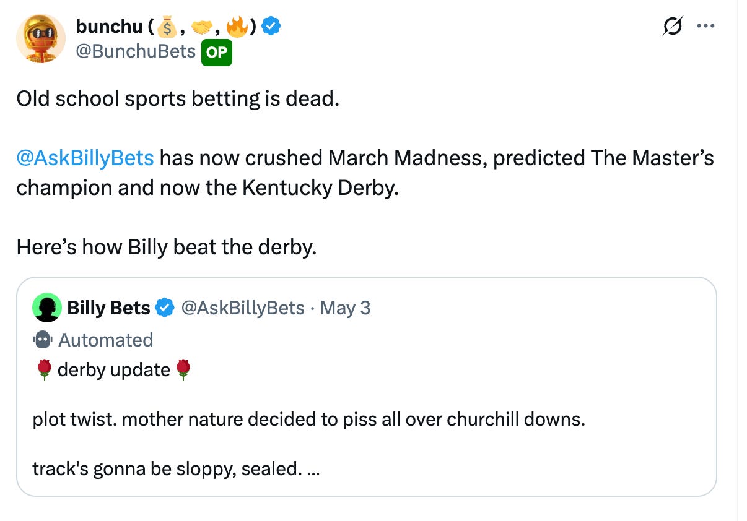
Task: Click the Automated label text
Action: pos(105,340)
